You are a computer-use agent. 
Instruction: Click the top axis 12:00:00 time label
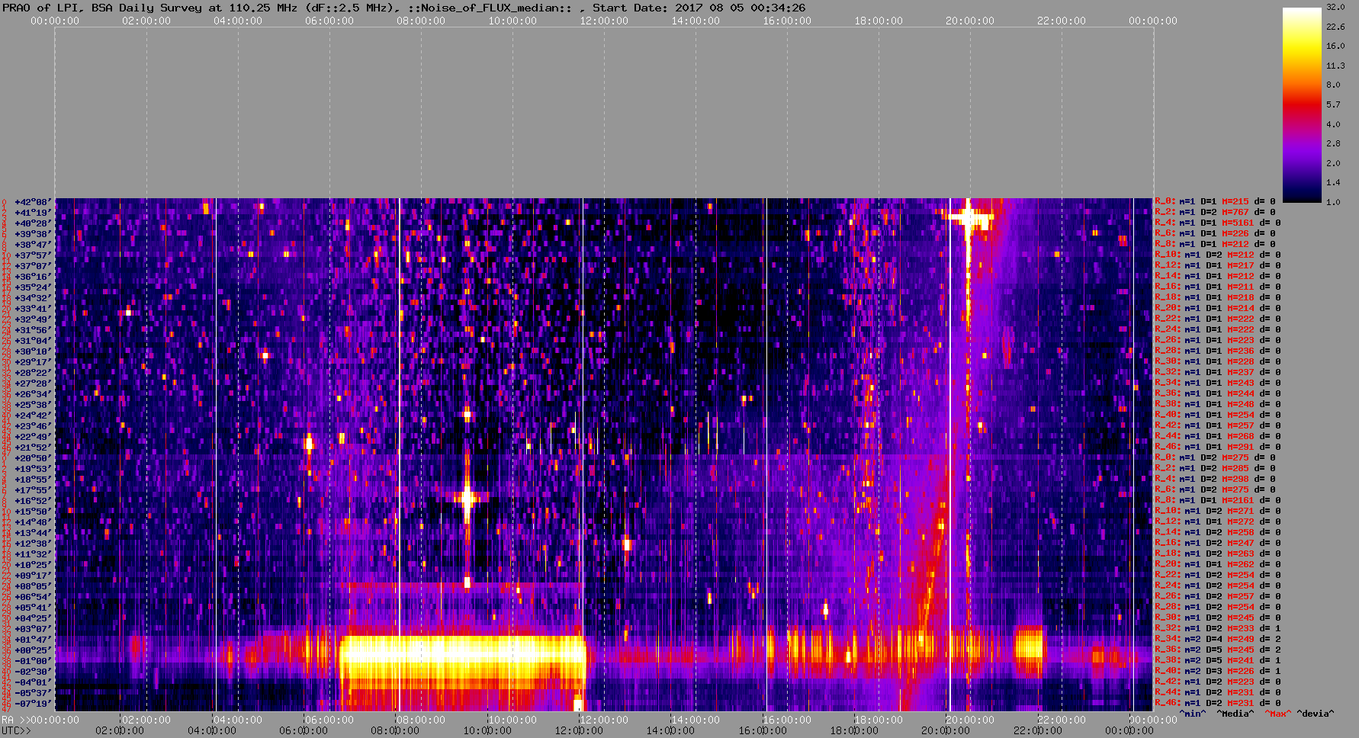pos(604,21)
